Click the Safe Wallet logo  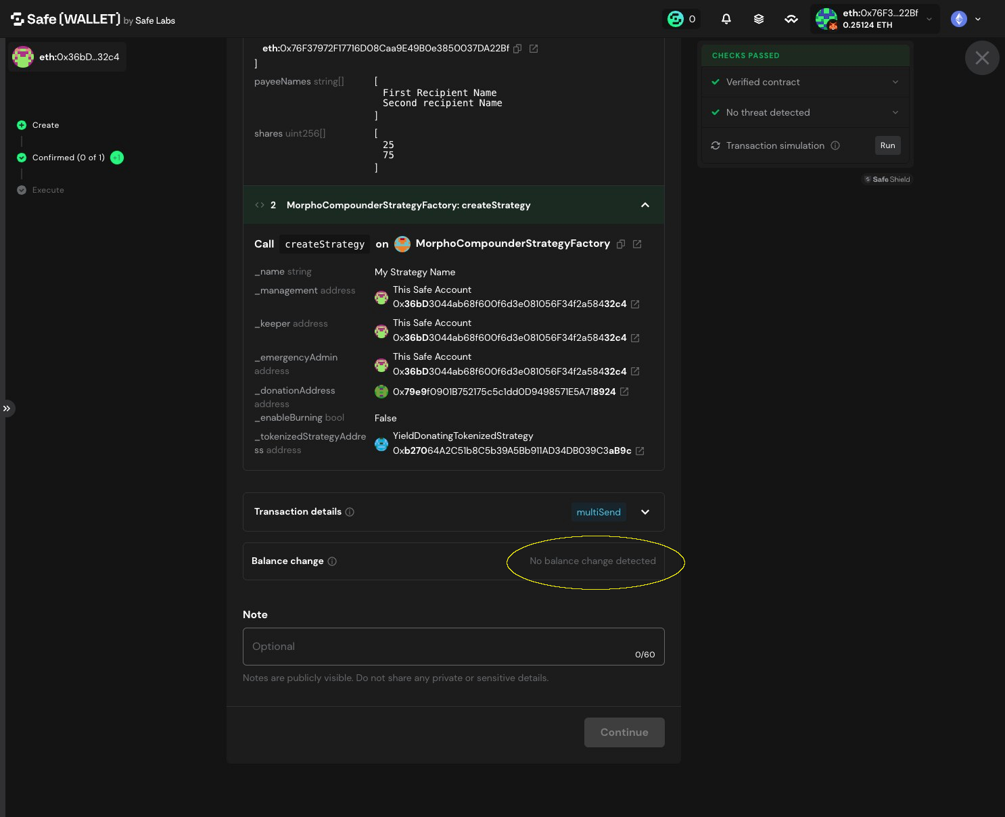click(93, 20)
